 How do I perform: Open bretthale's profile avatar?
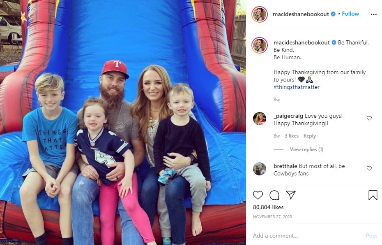(260, 169)
